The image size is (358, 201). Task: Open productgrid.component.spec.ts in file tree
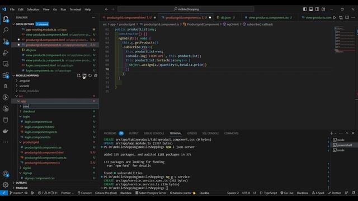(45, 157)
